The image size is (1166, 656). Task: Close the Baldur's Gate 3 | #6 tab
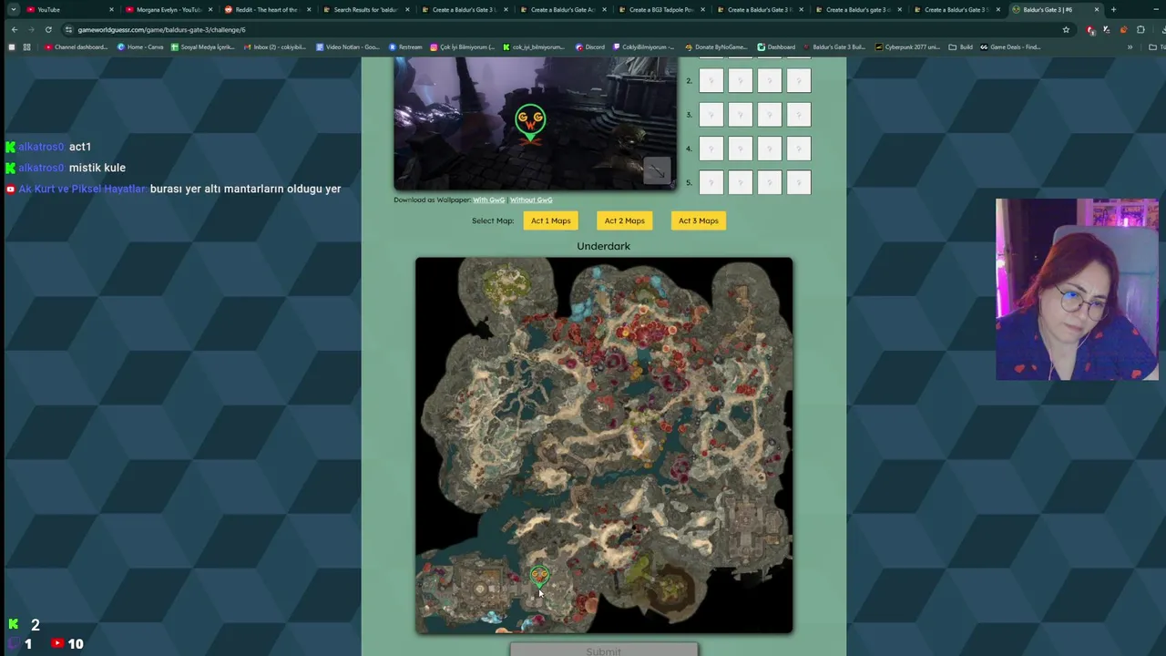tap(1096, 9)
